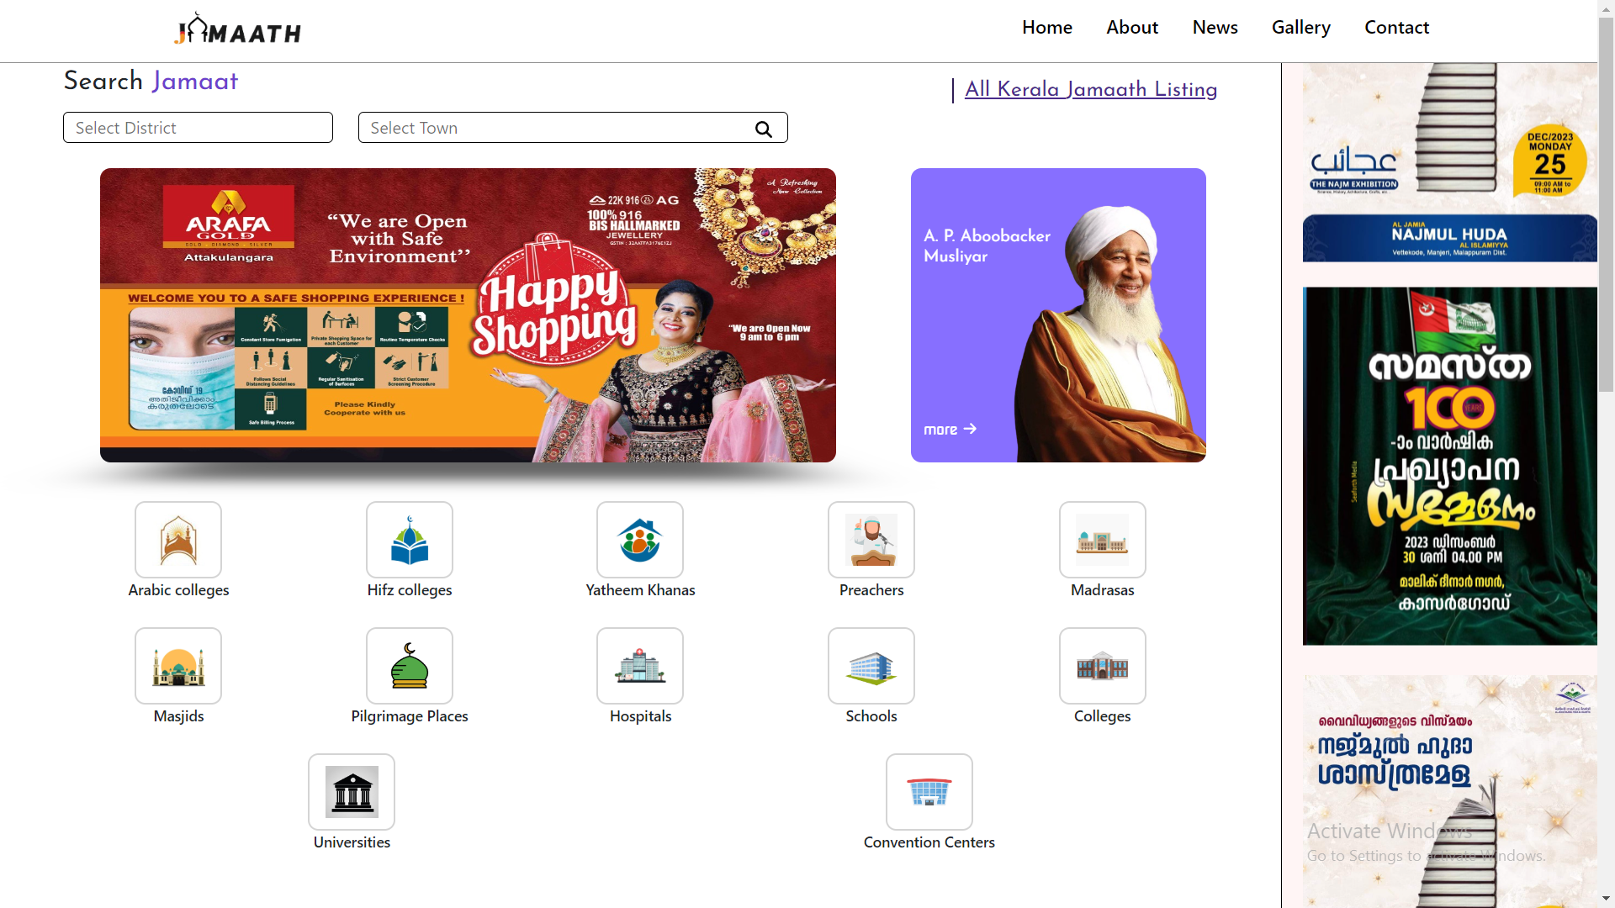Click the Pilgrimage Places label
This screenshot has height=908, width=1615.
(x=410, y=716)
